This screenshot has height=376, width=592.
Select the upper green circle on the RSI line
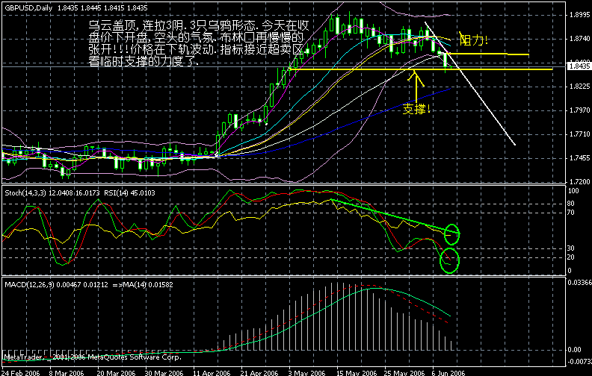click(451, 234)
